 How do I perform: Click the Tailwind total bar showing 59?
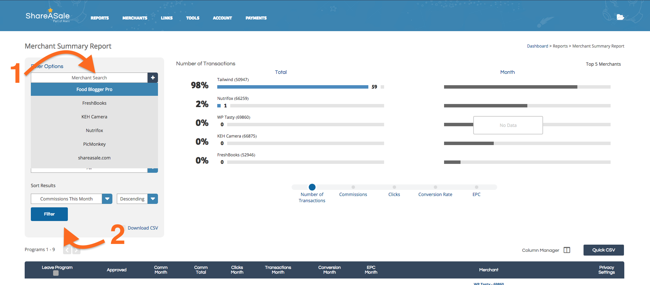pyautogui.click(x=293, y=87)
